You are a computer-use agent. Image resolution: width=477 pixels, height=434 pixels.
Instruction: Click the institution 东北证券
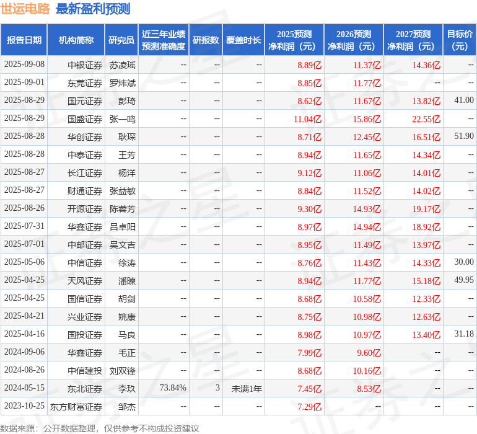(85, 389)
